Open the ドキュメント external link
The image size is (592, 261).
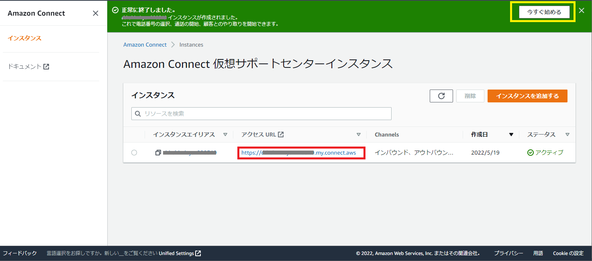tap(29, 67)
